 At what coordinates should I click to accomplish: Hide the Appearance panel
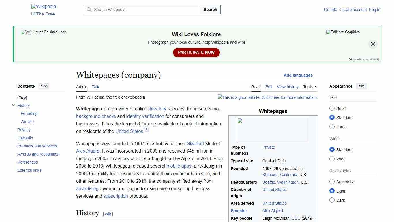pos(361,86)
